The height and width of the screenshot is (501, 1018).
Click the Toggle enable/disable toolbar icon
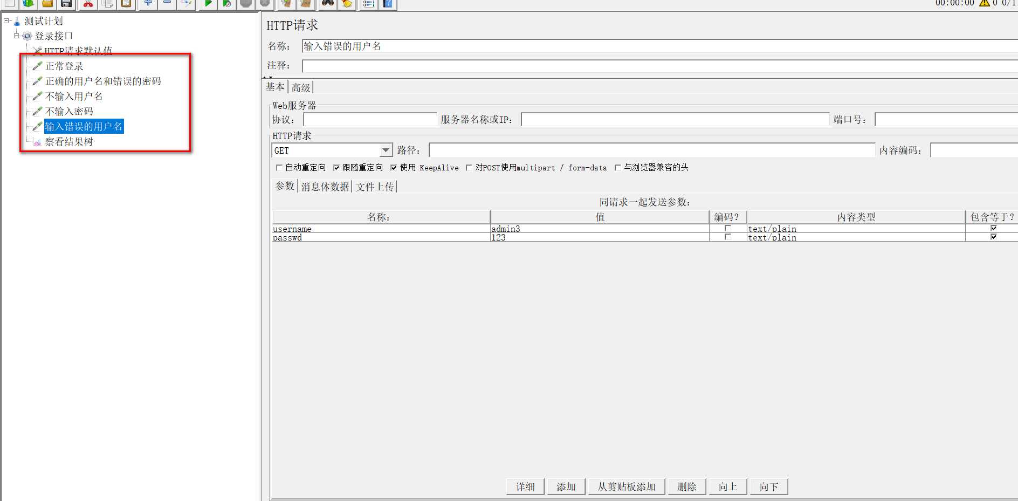point(186,3)
